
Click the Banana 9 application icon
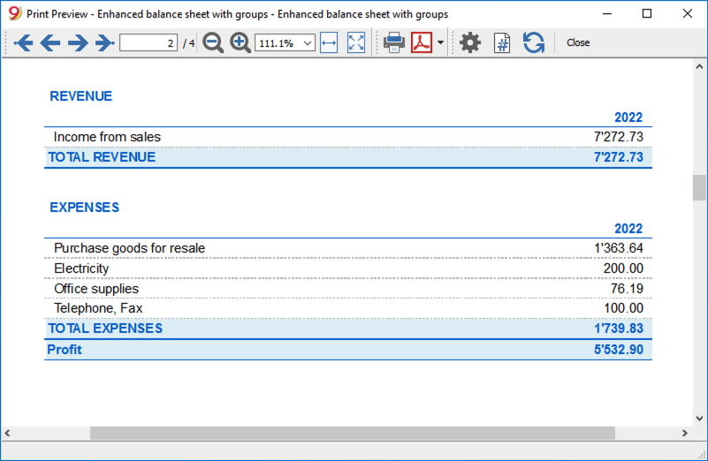click(15, 13)
